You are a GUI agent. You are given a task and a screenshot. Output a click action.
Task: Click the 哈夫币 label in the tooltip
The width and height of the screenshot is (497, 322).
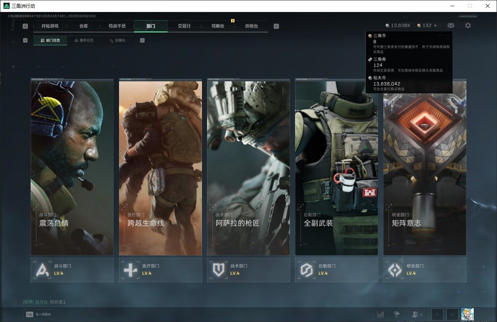380,78
